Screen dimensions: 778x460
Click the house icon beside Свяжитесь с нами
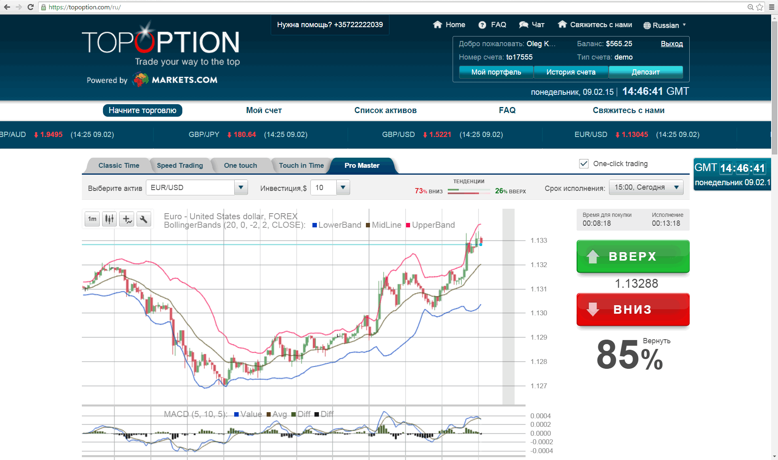[x=562, y=24]
